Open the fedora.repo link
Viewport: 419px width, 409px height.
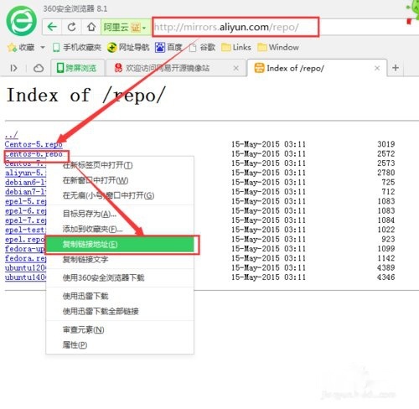click(25, 258)
